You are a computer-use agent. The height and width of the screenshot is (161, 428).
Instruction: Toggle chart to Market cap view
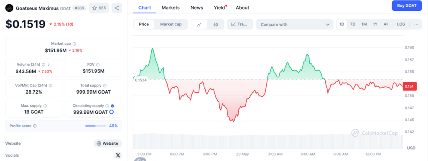coord(171,24)
